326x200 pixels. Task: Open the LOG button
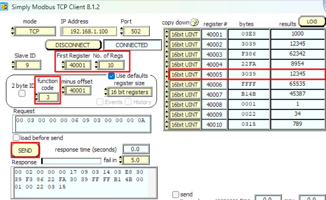312,22
